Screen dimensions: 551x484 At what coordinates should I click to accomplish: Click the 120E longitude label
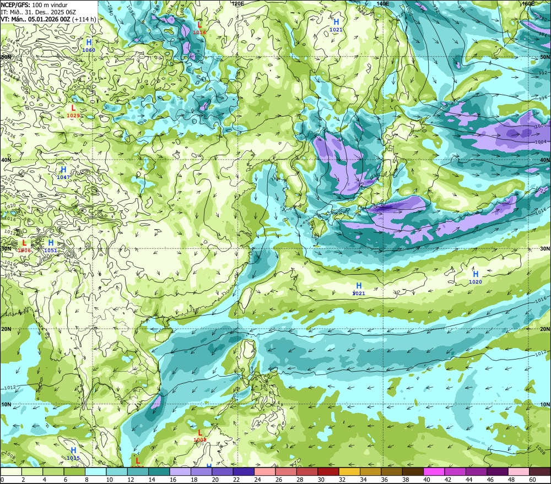[238, 3]
